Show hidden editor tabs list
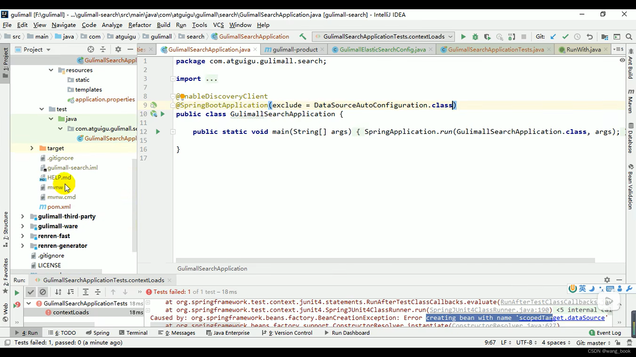Screen dimensions: 636x357 coord(618,50)
